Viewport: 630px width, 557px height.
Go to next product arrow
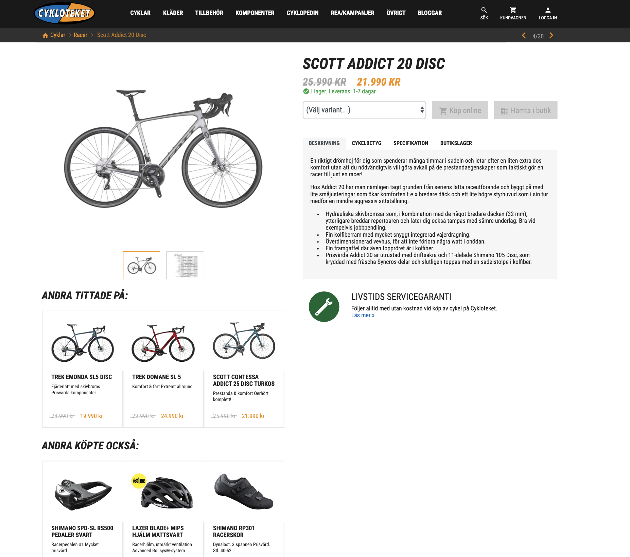pos(551,36)
